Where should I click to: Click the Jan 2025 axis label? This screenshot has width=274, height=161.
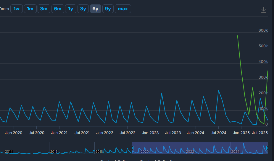point(241,133)
